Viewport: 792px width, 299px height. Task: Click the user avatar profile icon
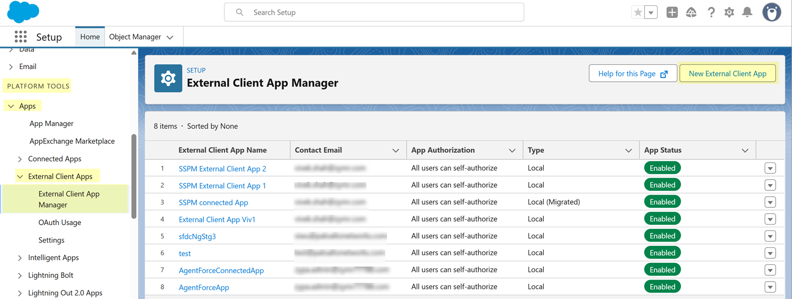(771, 13)
